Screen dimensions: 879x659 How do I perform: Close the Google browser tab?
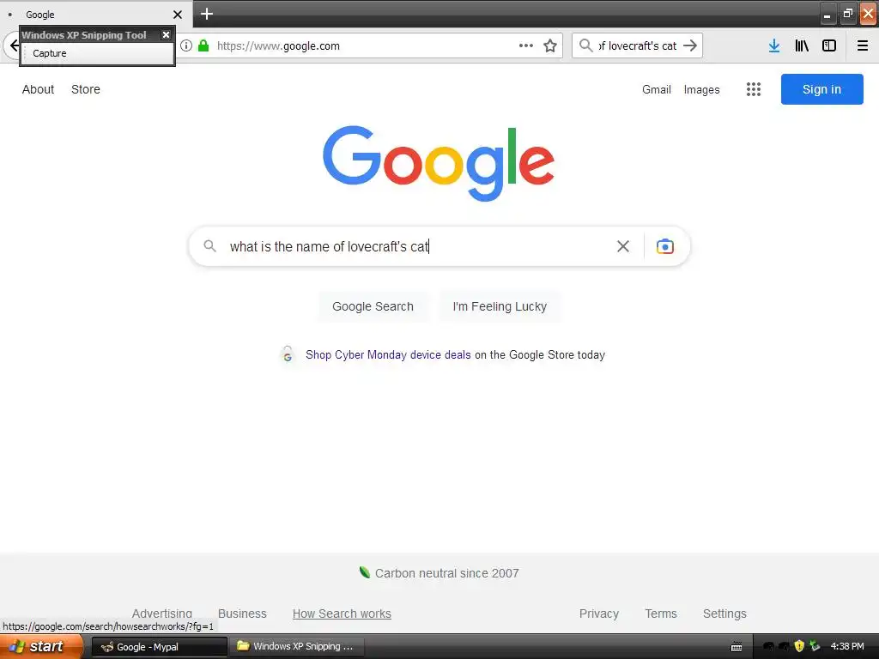coord(177,15)
